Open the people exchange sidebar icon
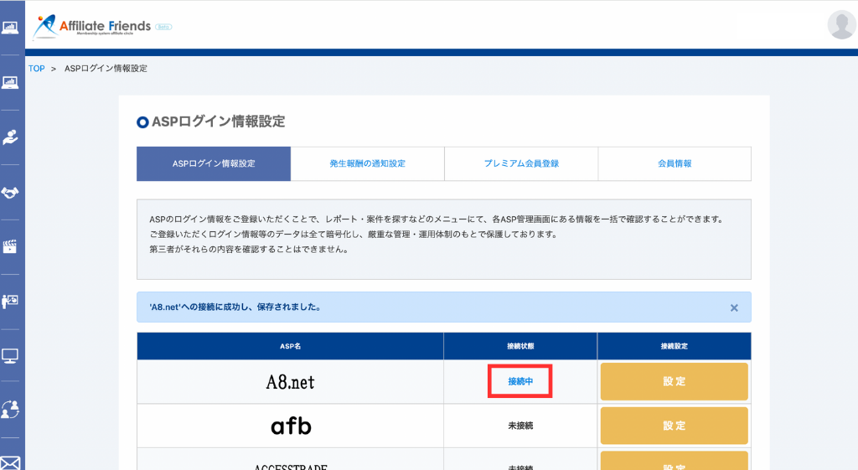 (x=10, y=410)
